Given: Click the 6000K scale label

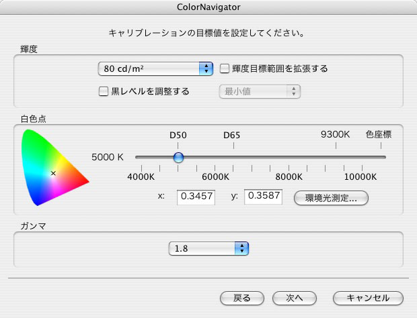Looking at the screenshot, I should point(215,176).
